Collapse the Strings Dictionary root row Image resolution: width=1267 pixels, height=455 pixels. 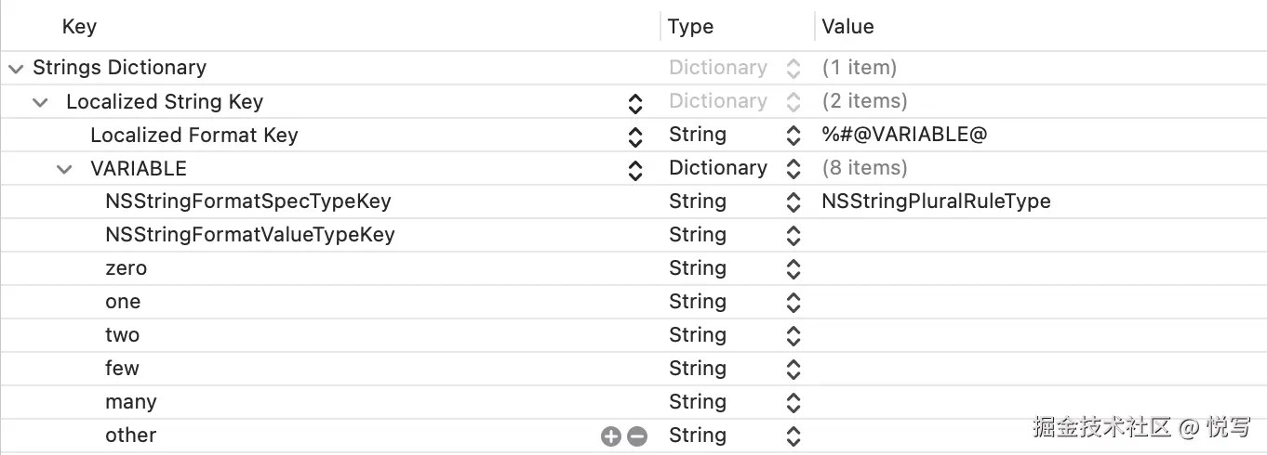[15, 68]
